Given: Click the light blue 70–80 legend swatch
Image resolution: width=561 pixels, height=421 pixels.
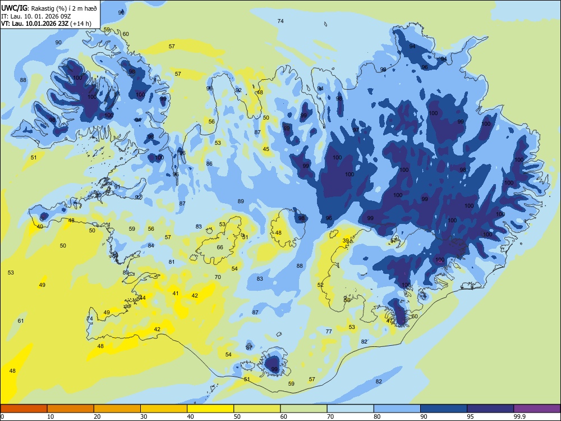Looking at the screenshot, I should (x=351, y=409).
